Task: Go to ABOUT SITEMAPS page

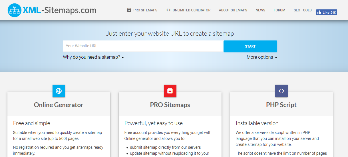Action: pos(233,10)
